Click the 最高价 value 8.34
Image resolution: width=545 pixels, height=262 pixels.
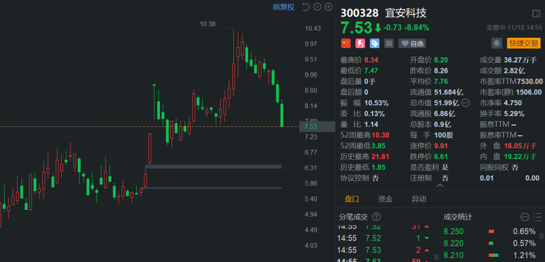pyautogui.click(x=371, y=60)
